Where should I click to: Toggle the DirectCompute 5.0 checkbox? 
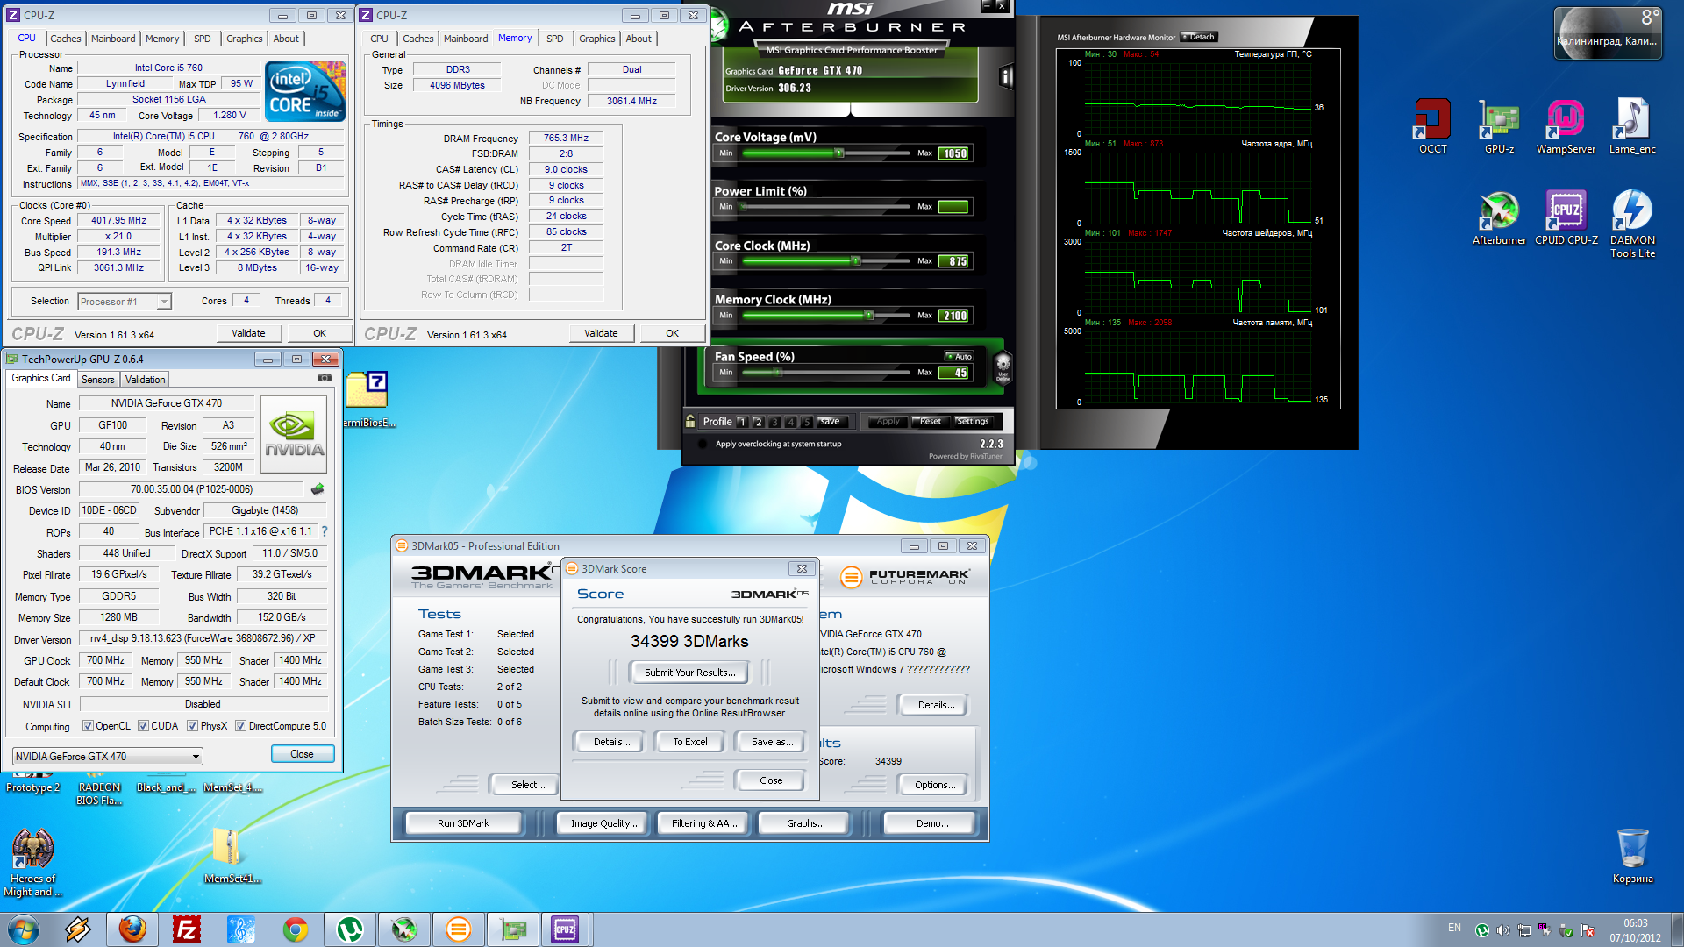[x=240, y=726]
